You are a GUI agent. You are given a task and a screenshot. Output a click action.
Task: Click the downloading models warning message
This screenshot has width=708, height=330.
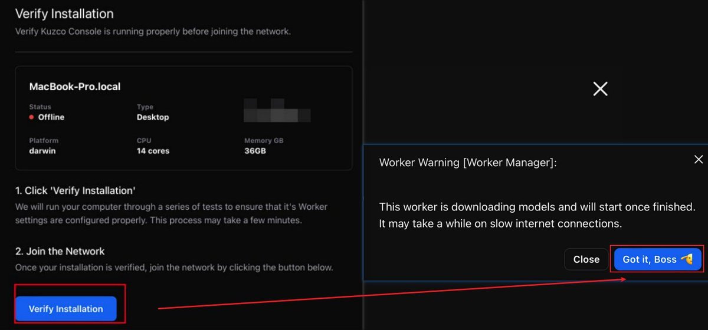(537, 215)
